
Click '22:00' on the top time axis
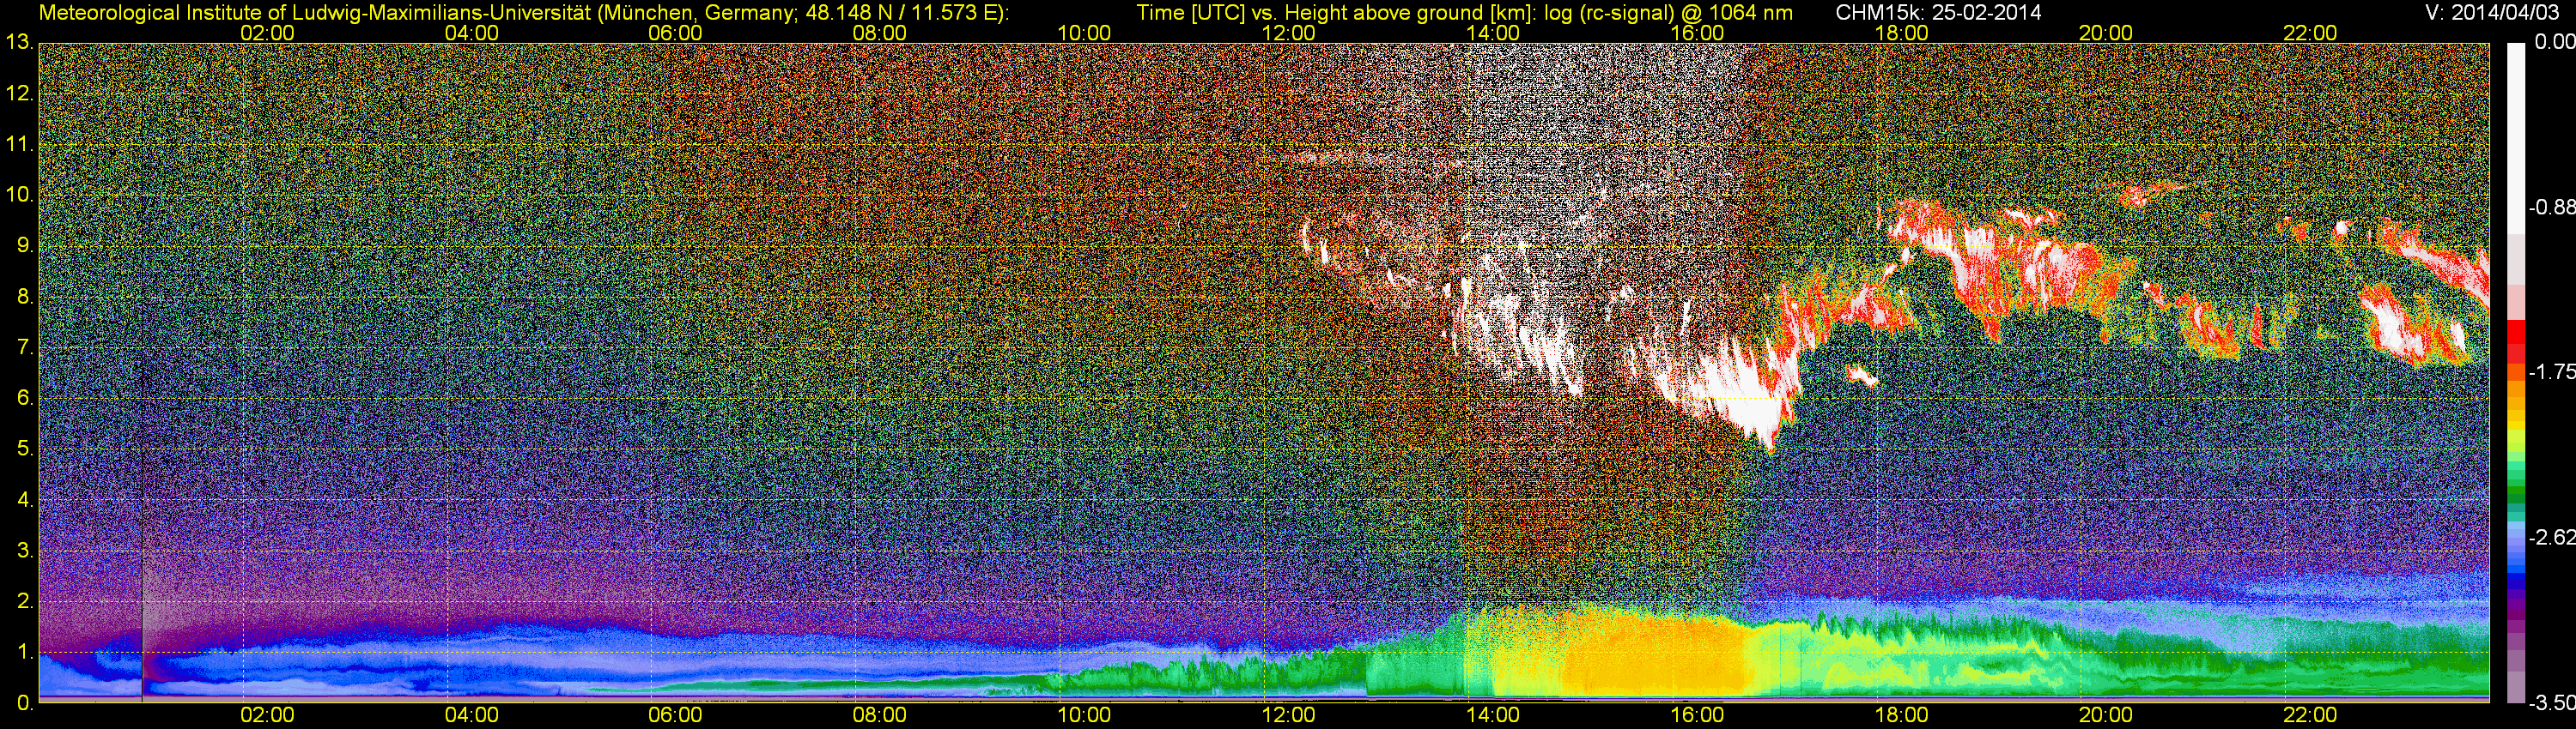point(2310,33)
